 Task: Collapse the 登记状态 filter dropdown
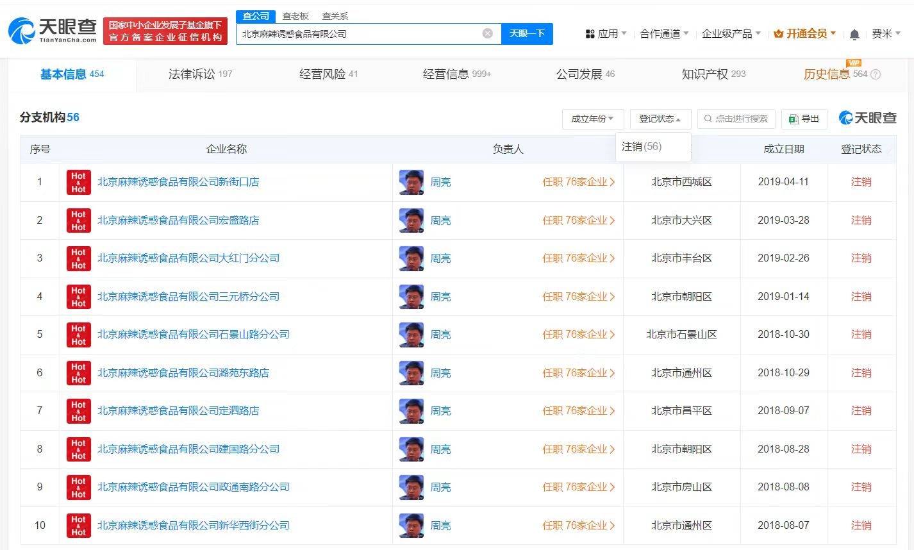coord(660,119)
